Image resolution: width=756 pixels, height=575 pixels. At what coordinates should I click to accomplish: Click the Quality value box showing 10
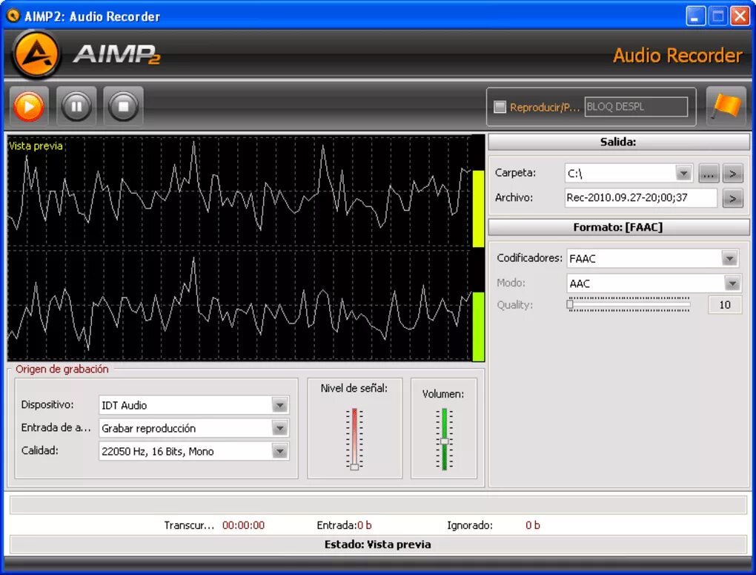(725, 305)
